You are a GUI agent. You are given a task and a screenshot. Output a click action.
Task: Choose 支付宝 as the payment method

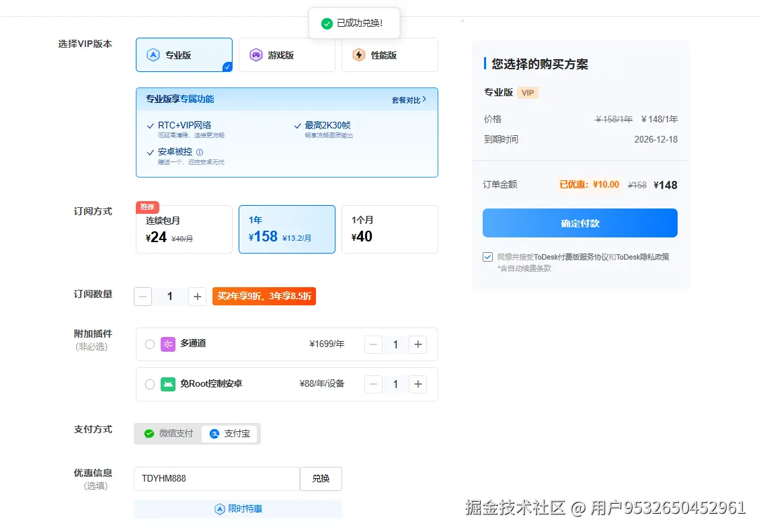coord(229,433)
